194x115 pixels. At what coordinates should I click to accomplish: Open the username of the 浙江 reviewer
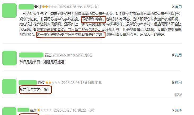pos(32,55)
